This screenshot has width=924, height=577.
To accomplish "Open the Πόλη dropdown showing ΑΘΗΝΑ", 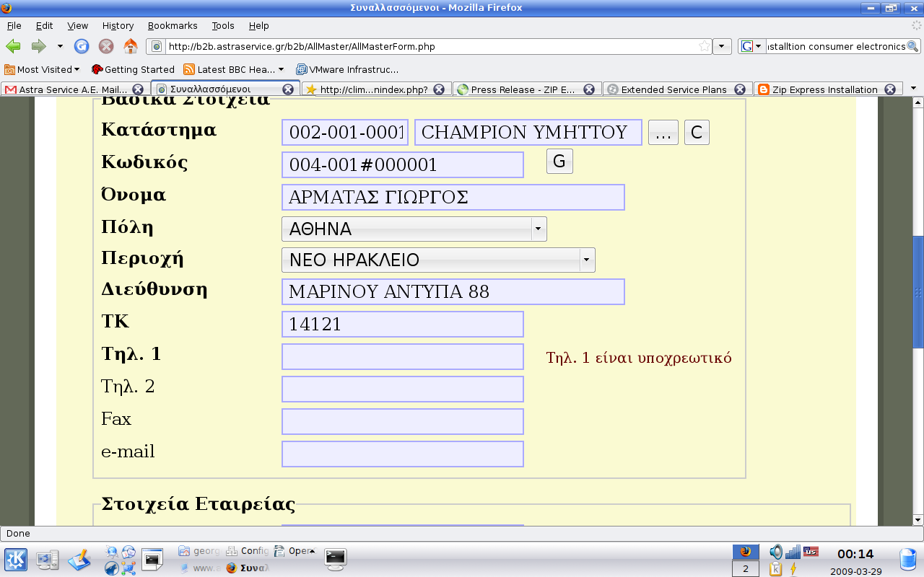I will pyautogui.click(x=414, y=229).
